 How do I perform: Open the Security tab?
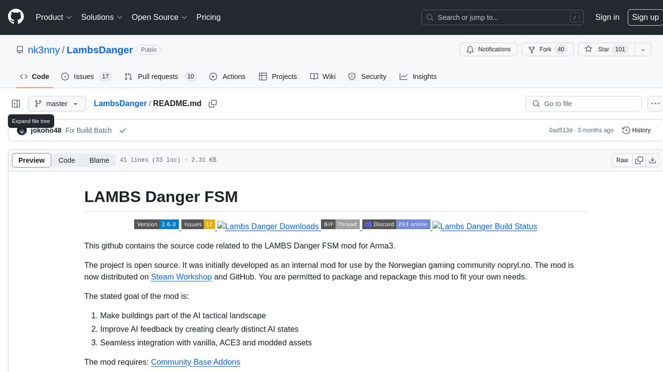point(367,76)
